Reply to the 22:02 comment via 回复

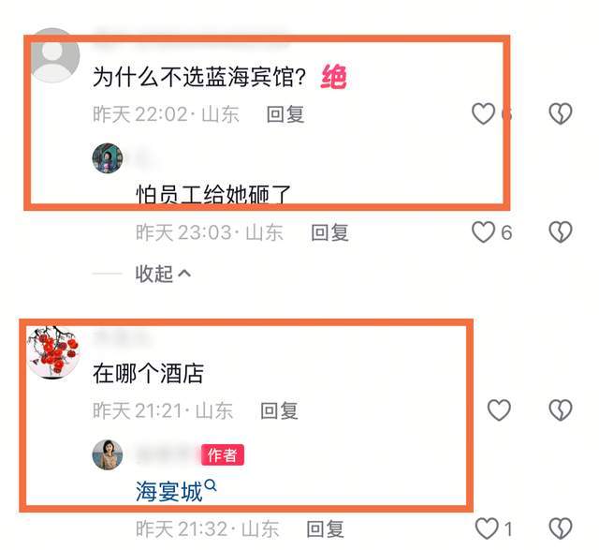click(285, 114)
